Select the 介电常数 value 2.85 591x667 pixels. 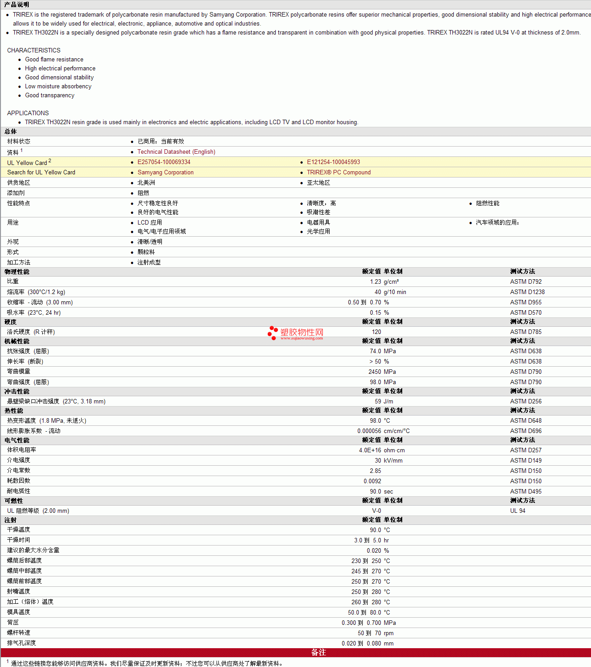click(375, 471)
